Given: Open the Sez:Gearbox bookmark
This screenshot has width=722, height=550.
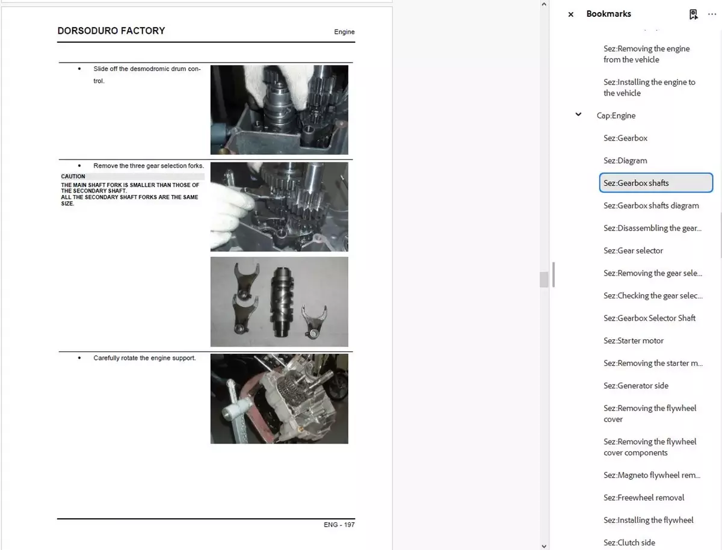Looking at the screenshot, I should [625, 138].
